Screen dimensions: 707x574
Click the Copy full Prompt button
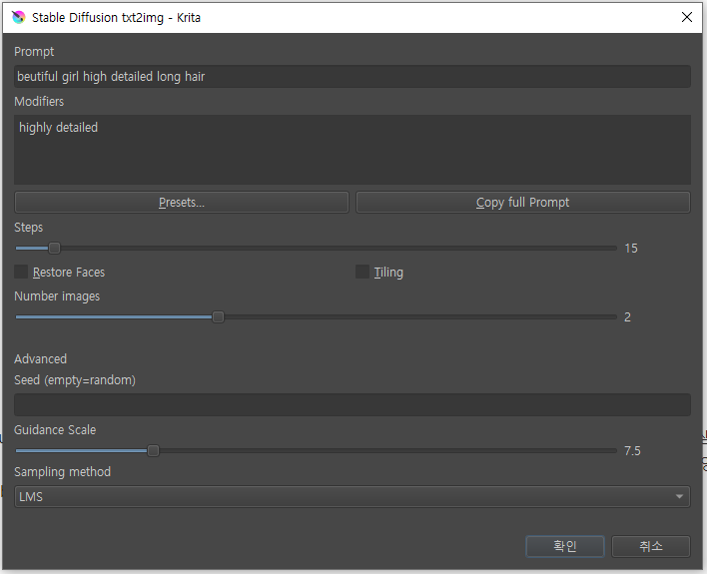523,202
